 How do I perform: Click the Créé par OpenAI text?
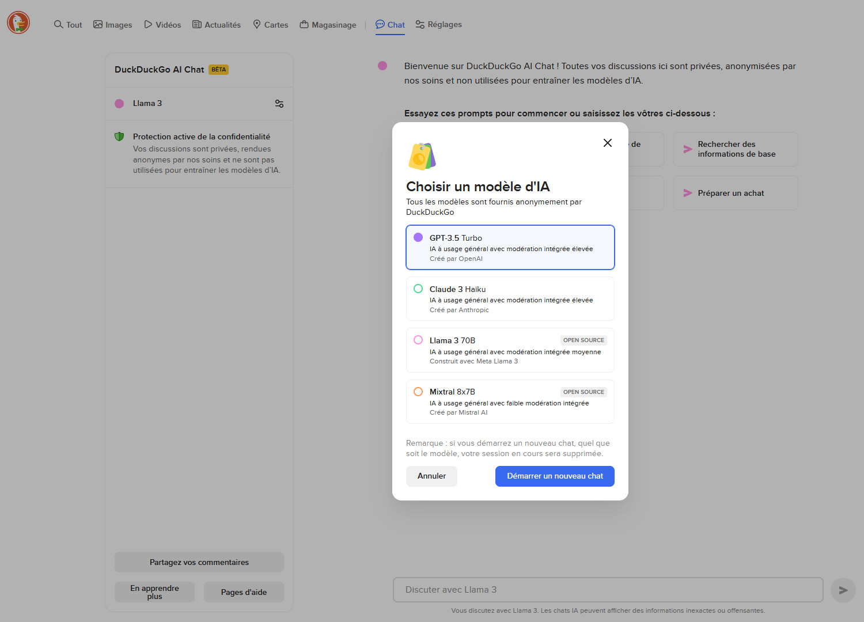[x=456, y=259]
